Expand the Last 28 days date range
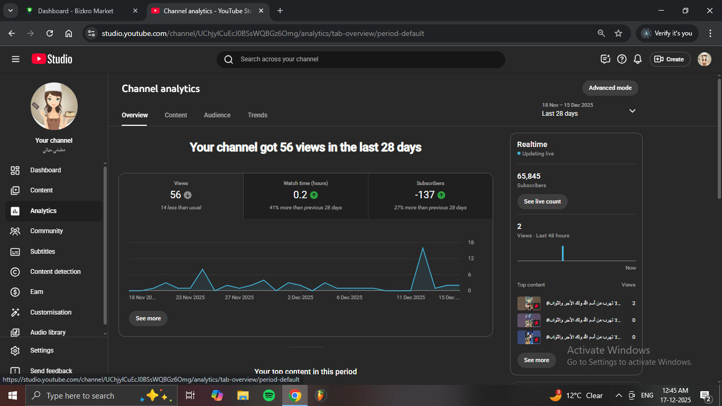 pyautogui.click(x=632, y=110)
